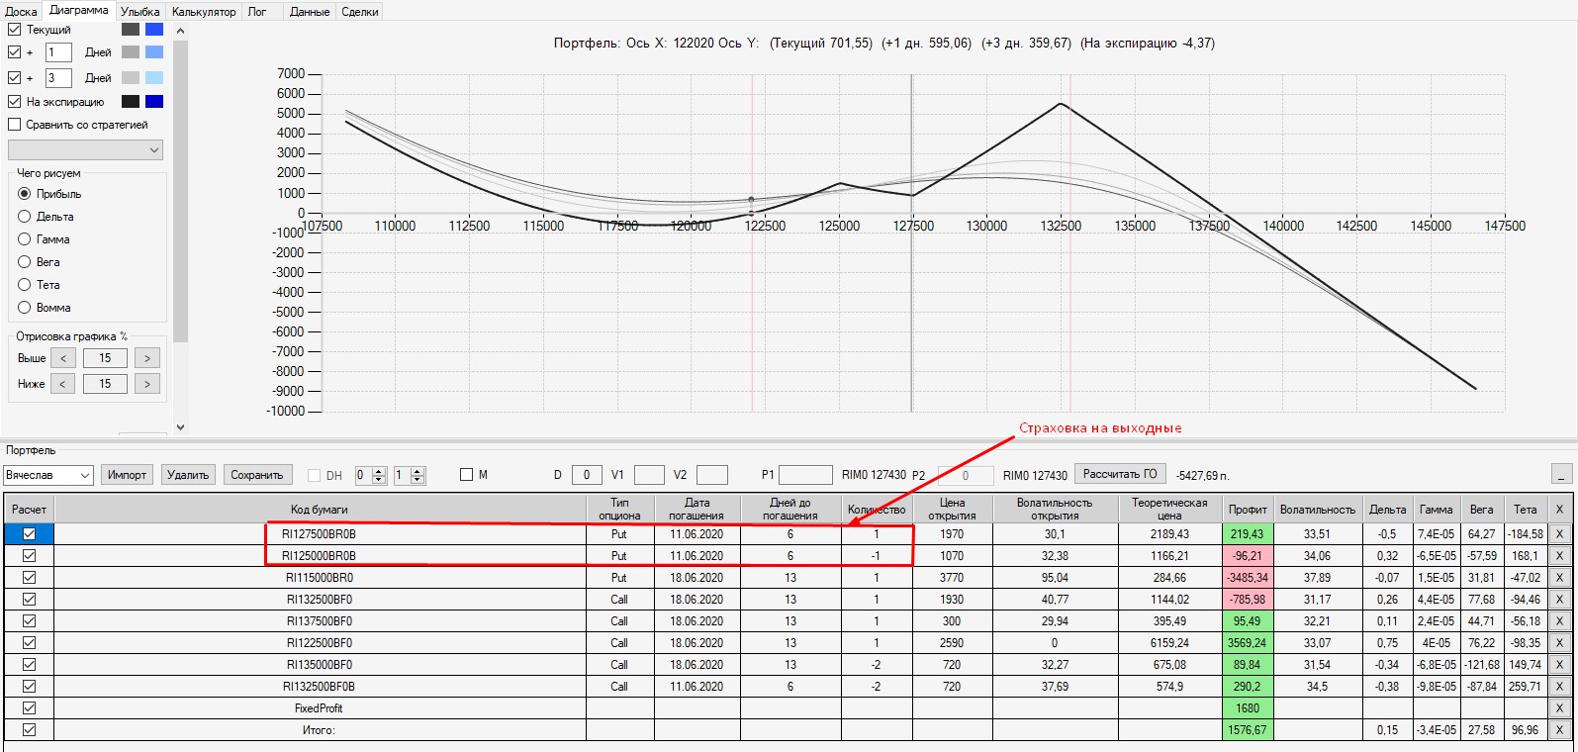Switch to the Калькулятор tab
Screen dimensions: 1578x752
click(x=204, y=12)
